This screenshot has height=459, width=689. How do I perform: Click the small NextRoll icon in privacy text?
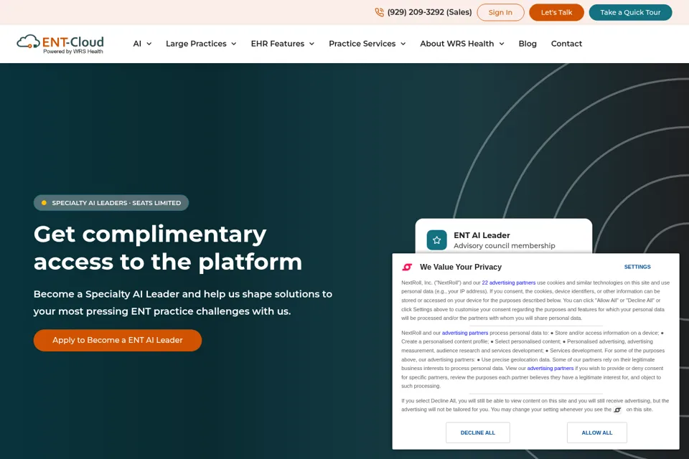[617, 410]
